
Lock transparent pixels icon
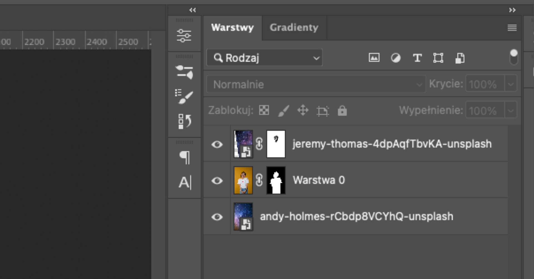[264, 110]
